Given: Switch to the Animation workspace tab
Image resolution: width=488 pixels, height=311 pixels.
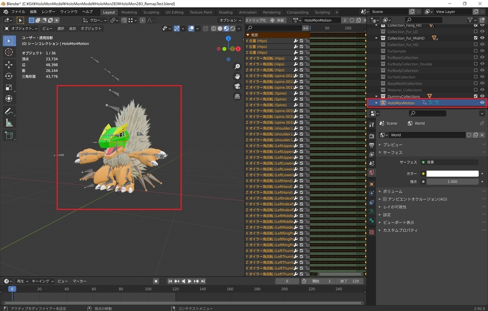Looking at the screenshot, I should tap(248, 12).
